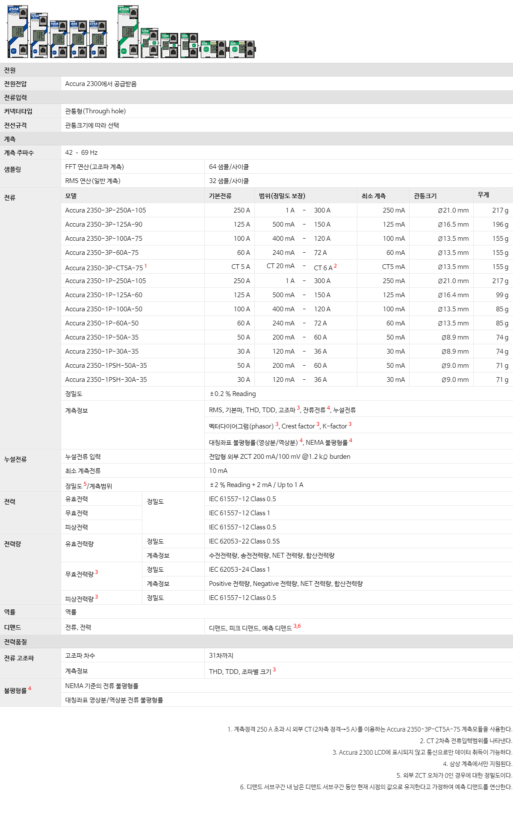
Task: Click the "Ø16.5 mm" hole size value
Action: point(453,224)
